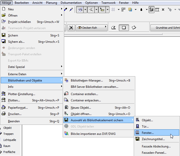The width and height of the screenshot is (180, 156).
Task: Open dropdown next to snap points button
Action: [x=96, y=10]
